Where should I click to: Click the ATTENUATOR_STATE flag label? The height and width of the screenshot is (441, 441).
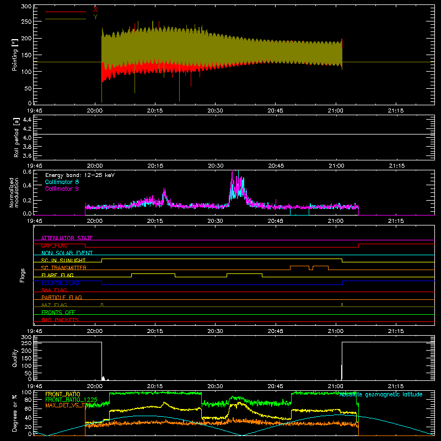tap(67, 238)
